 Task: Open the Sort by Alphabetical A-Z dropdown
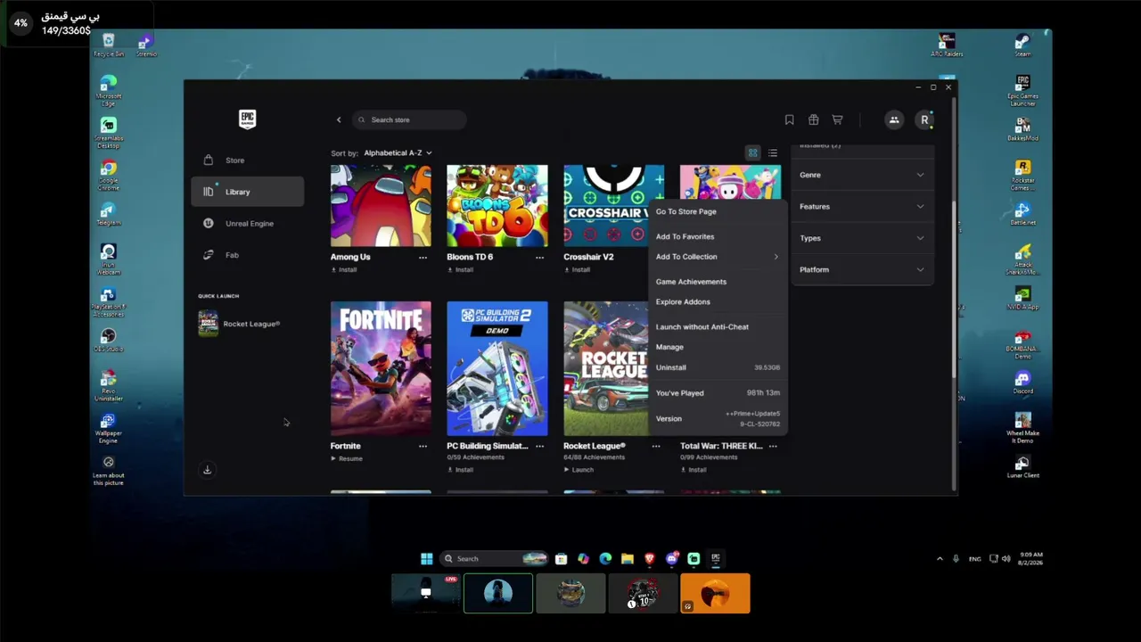398,152
